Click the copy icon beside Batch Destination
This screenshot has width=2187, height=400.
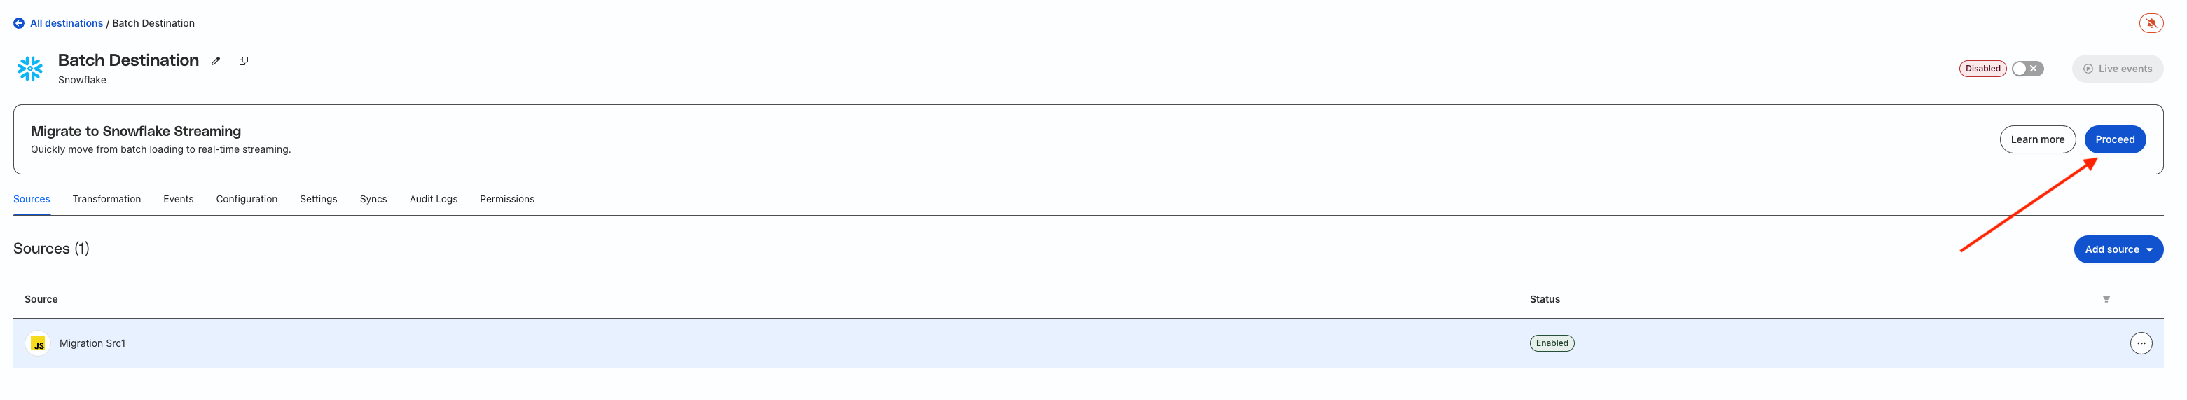pyautogui.click(x=244, y=61)
